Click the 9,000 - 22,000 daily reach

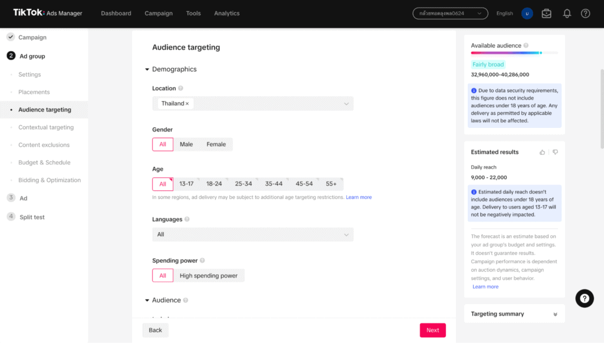pyautogui.click(x=488, y=177)
